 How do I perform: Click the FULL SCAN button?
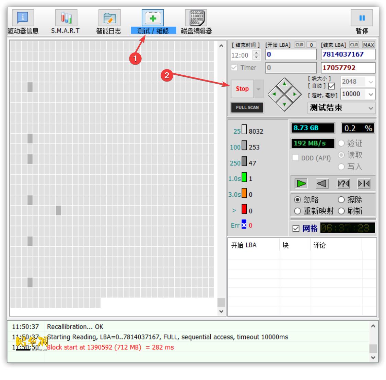(x=247, y=108)
